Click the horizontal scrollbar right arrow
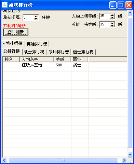The width and height of the screenshot is (134, 164). pyautogui.click(x=124, y=160)
